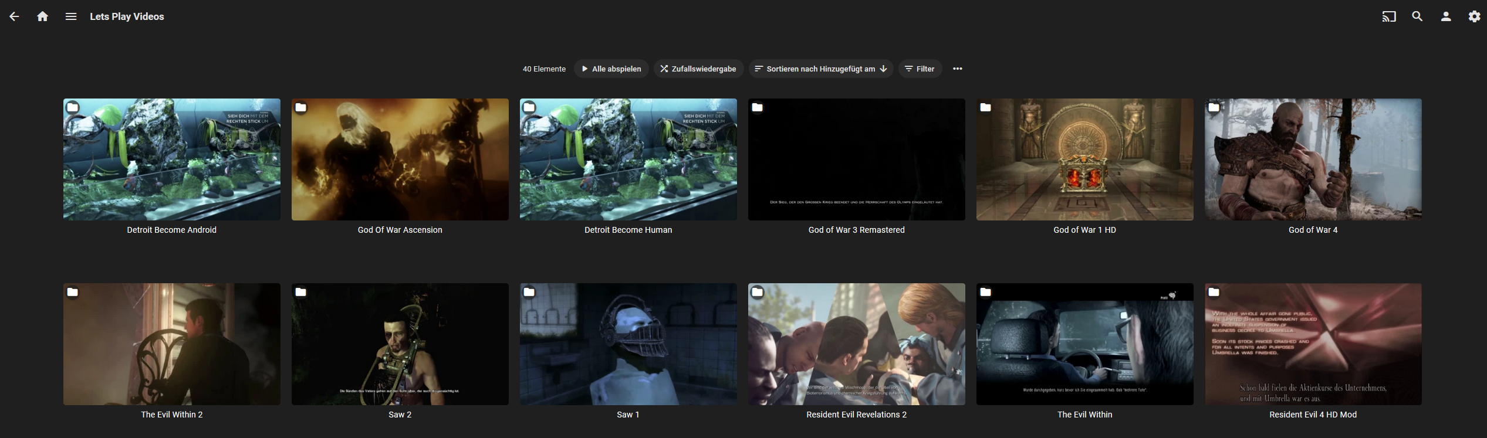The width and height of the screenshot is (1487, 438).
Task: Click folder icon on The Evil Within card
Action: click(x=986, y=292)
